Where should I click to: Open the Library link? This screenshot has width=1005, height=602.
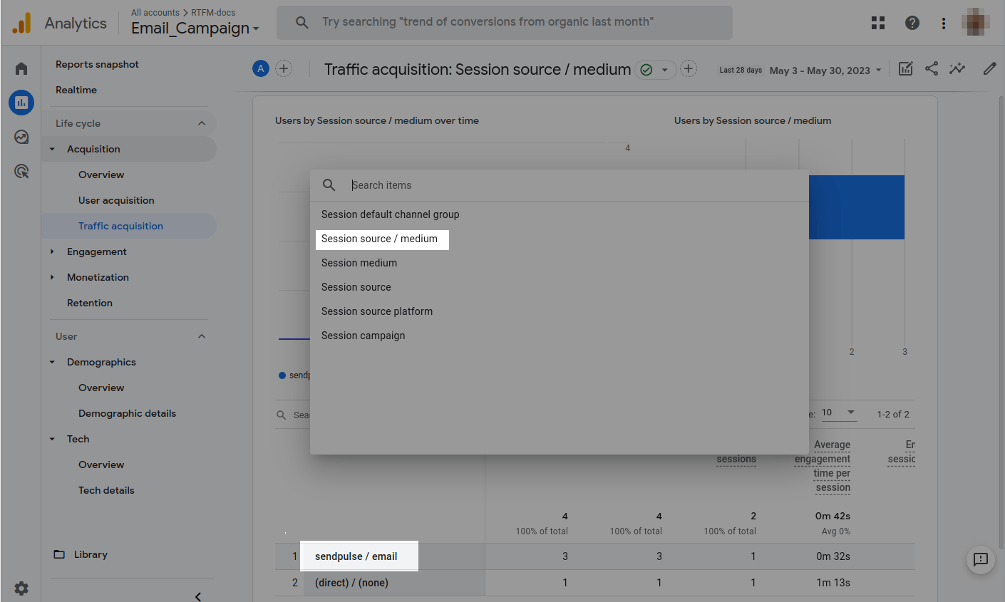click(91, 554)
